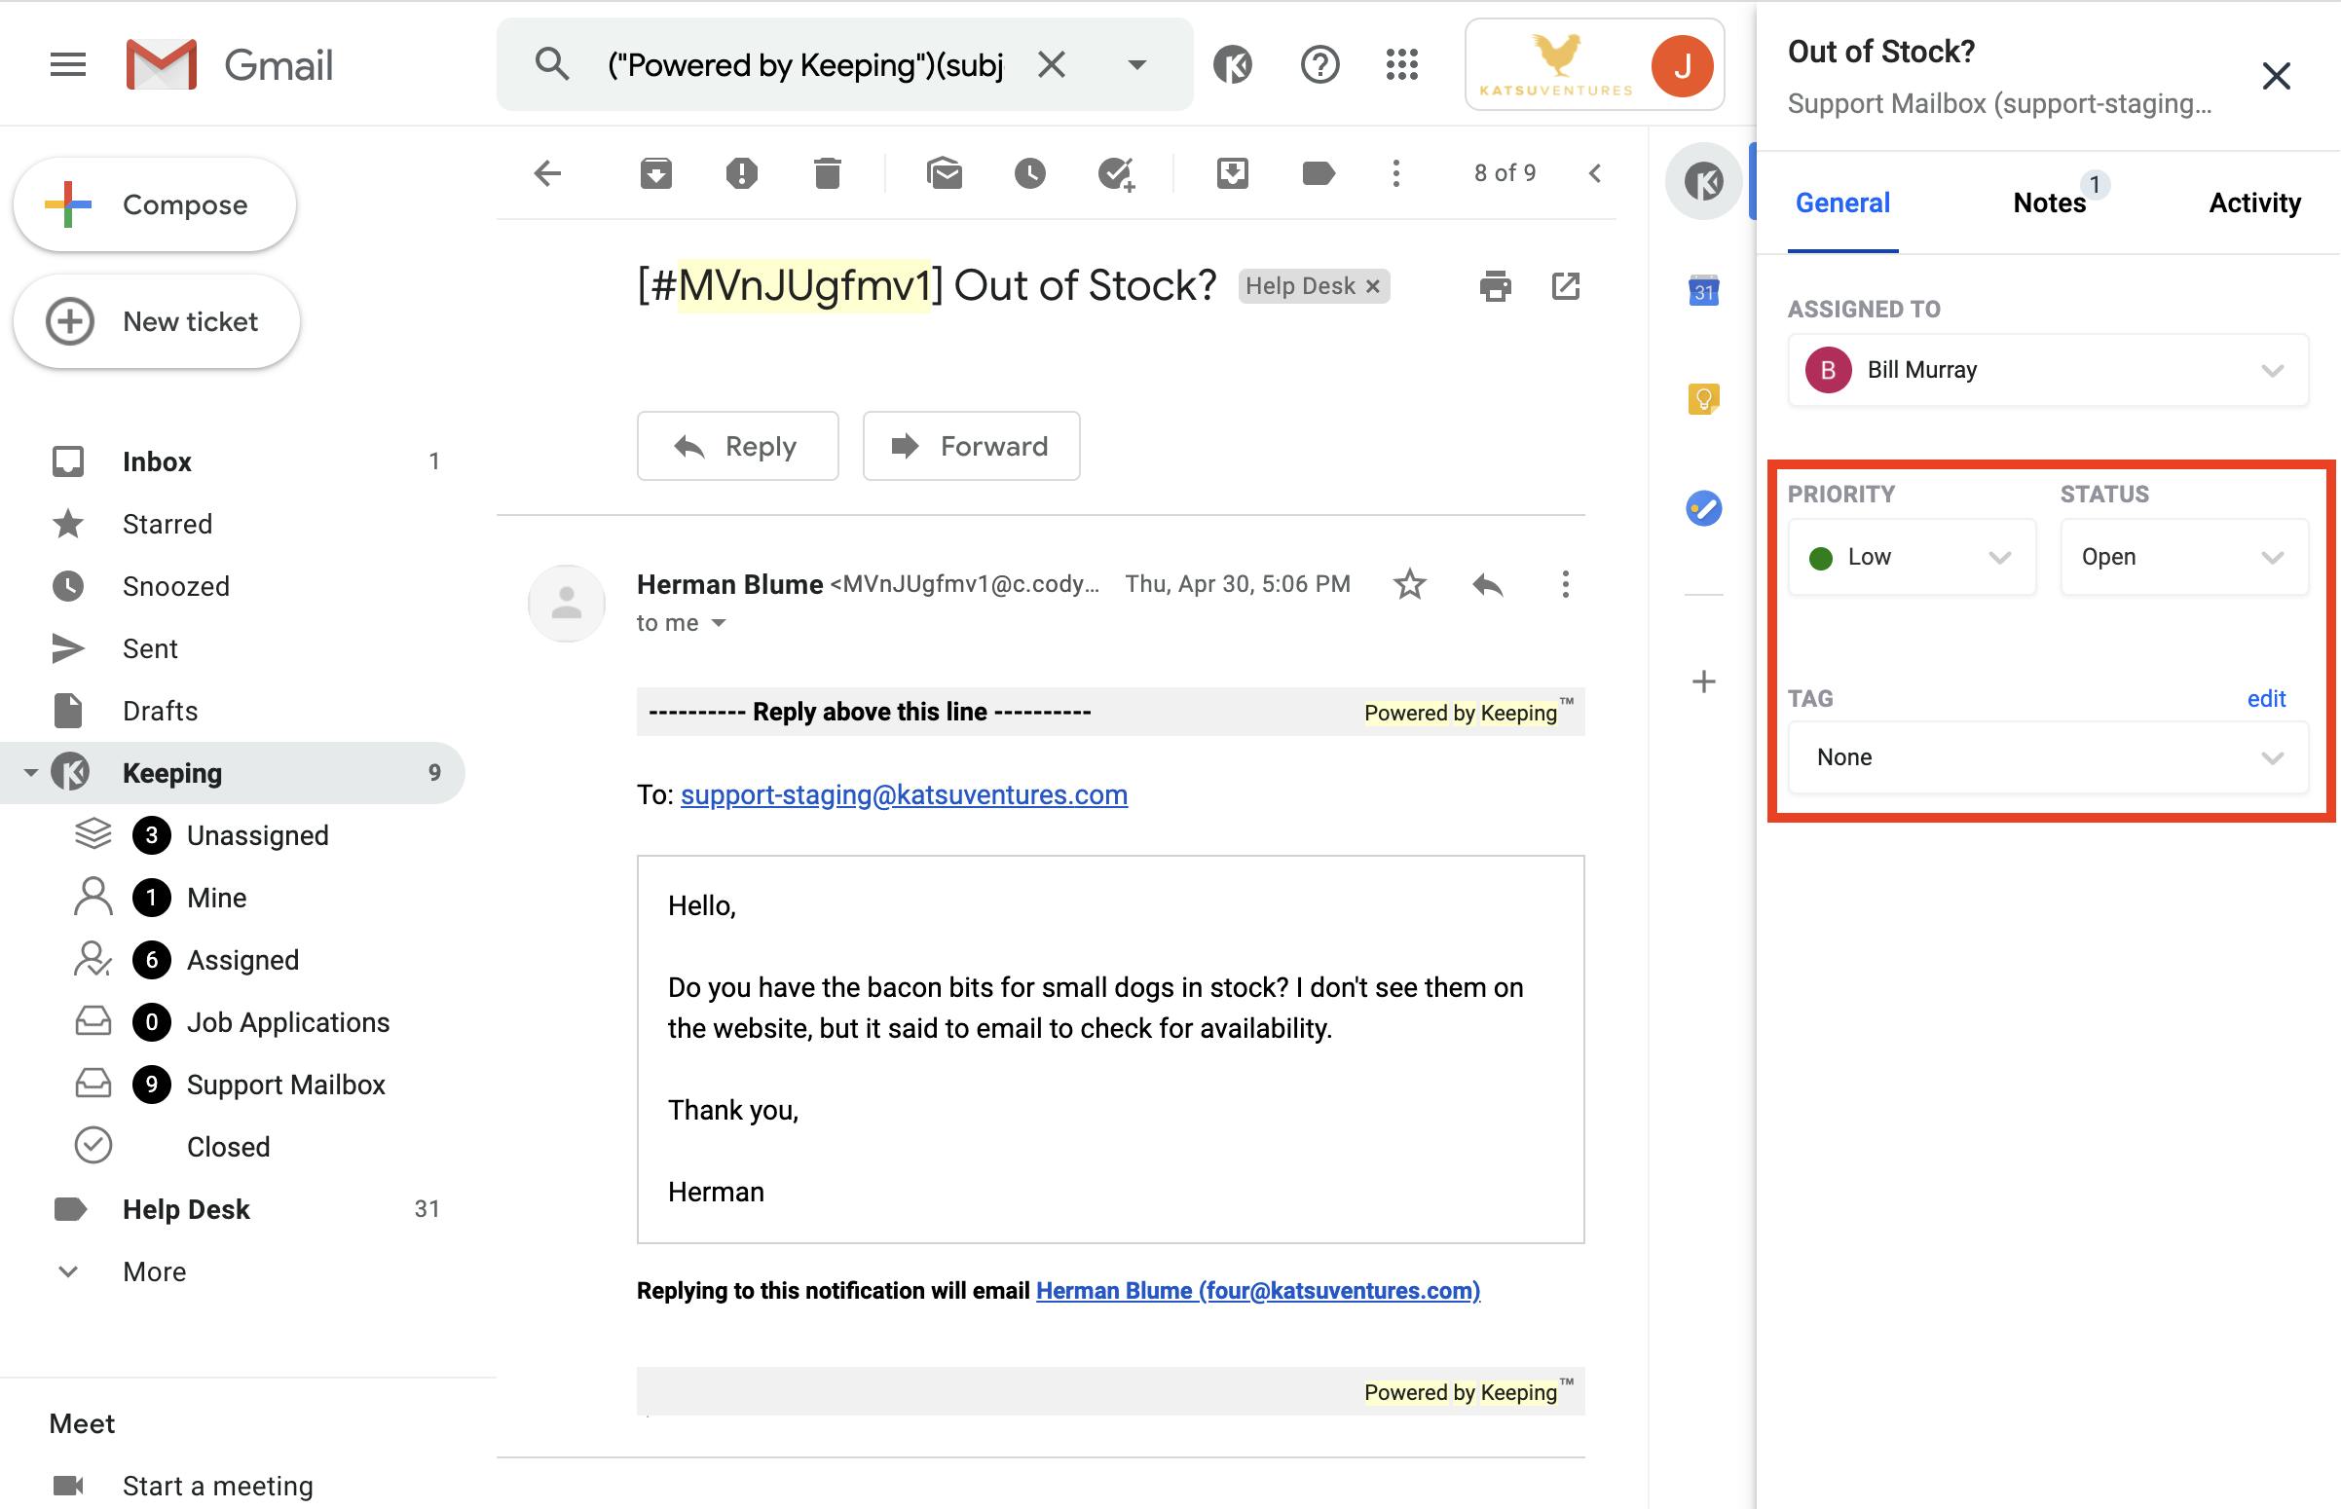The image size is (2341, 1509).
Task: Clear the search query with X
Action: tap(1052, 64)
